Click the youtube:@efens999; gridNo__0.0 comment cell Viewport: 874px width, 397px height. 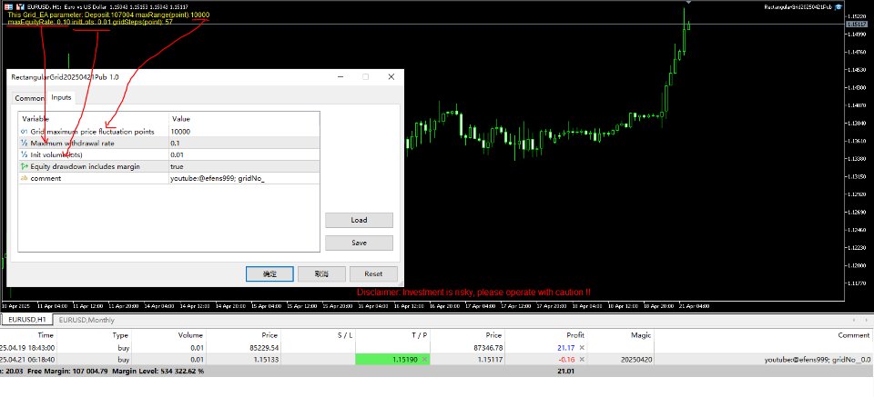(x=818, y=360)
